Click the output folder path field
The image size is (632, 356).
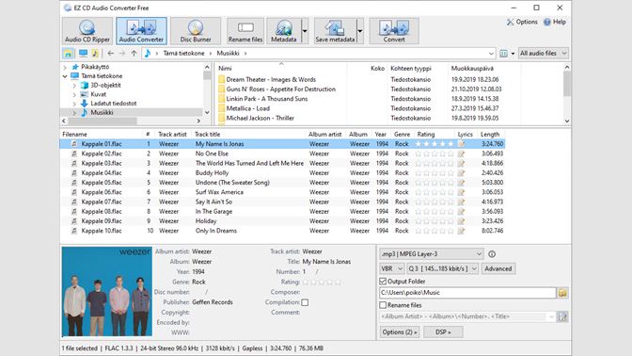click(x=467, y=293)
